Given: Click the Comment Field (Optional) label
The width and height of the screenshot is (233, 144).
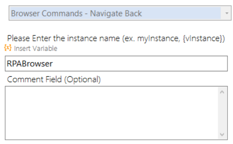Looking at the screenshot, I should coord(54,80).
